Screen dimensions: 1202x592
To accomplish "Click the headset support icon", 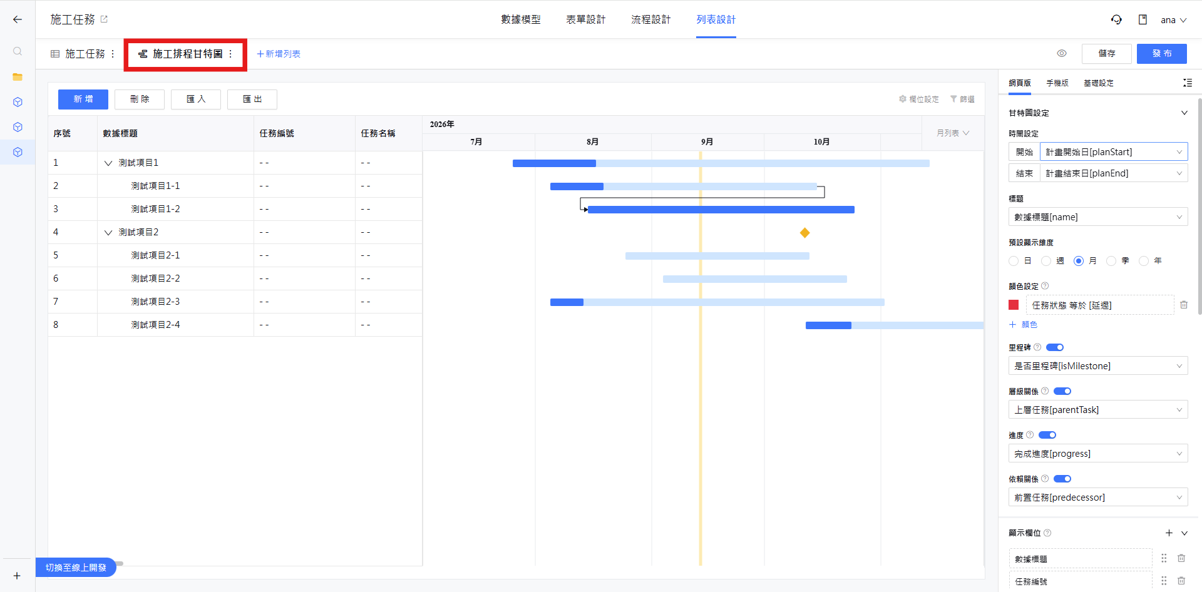I will pos(1116,19).
